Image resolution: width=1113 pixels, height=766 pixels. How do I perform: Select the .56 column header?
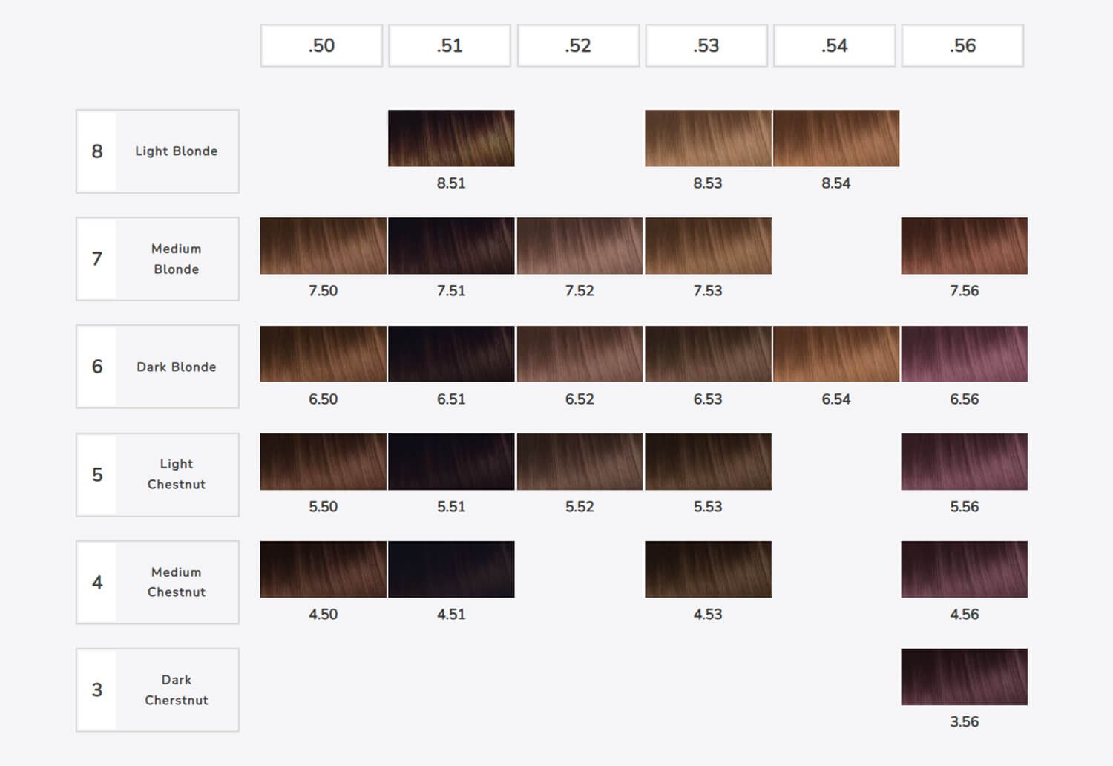(962, 45)
